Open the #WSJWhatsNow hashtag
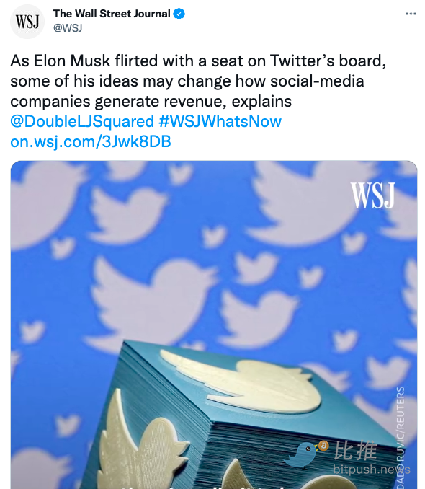 coord(220,121)
